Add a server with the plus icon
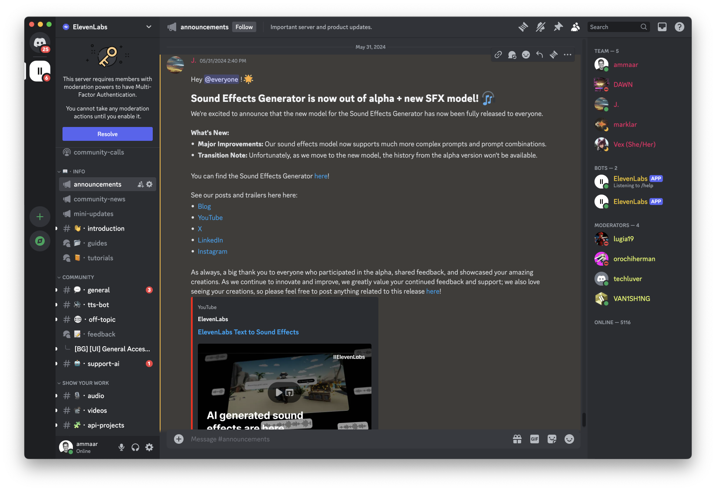 (x=40, y=217)
